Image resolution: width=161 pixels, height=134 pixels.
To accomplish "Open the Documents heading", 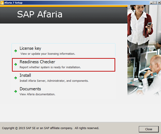I will coord(30,89).
